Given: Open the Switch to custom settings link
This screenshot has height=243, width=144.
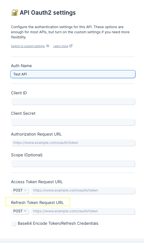Looking at the screenshot, I should point(28,46).
